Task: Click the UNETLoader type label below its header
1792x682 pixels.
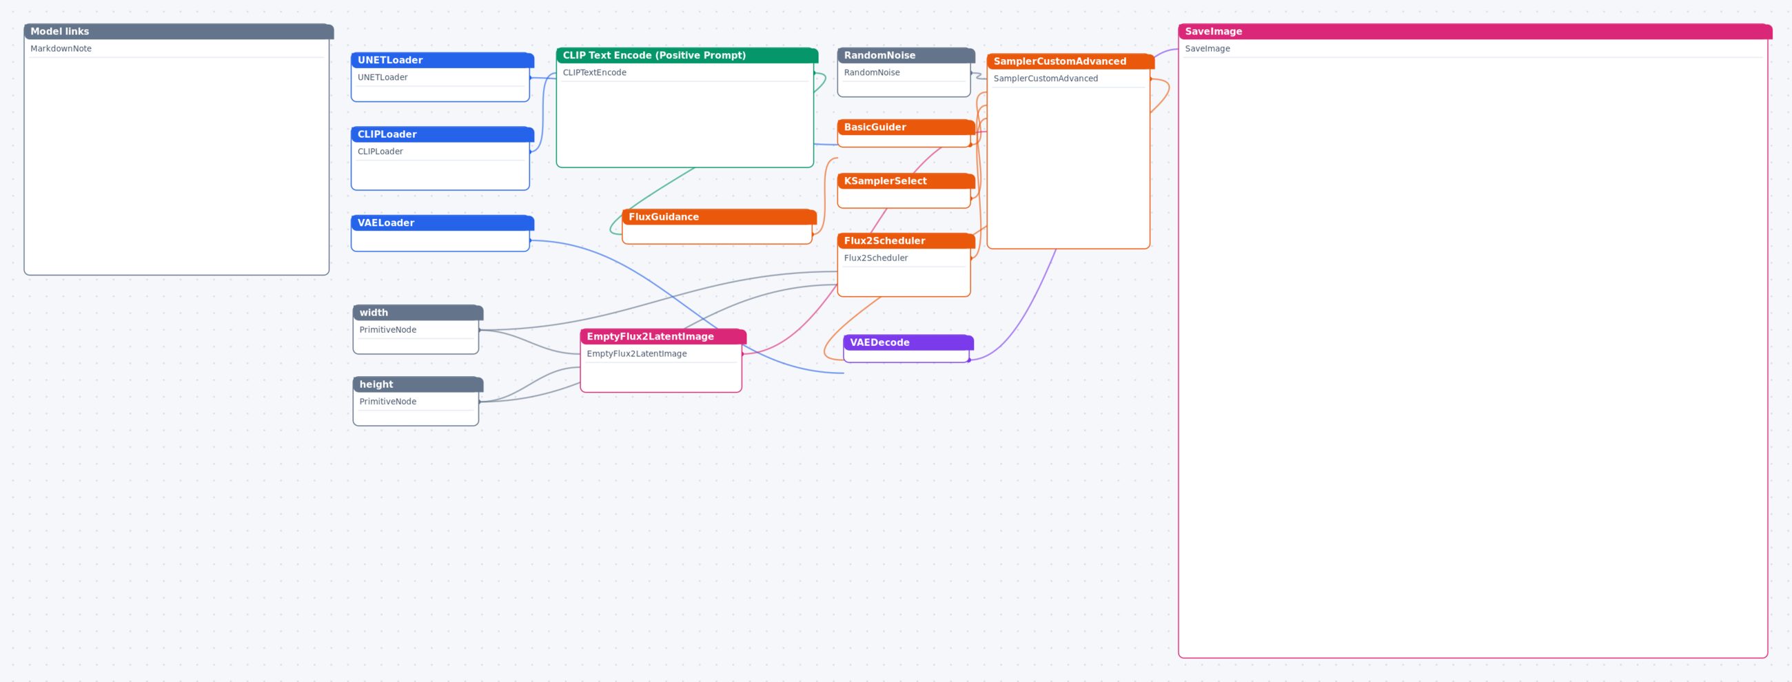Action: 383,77
